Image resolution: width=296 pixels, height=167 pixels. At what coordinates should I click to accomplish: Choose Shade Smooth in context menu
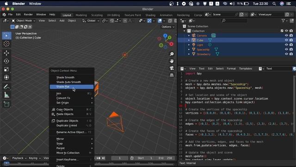[x=72, y=77]
